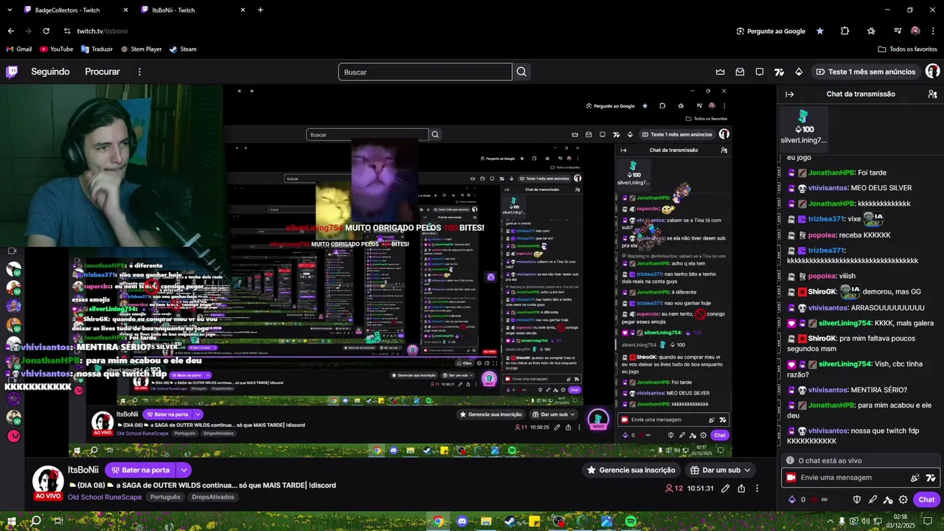Open the Chrome three-dot menu

point(933,31)
